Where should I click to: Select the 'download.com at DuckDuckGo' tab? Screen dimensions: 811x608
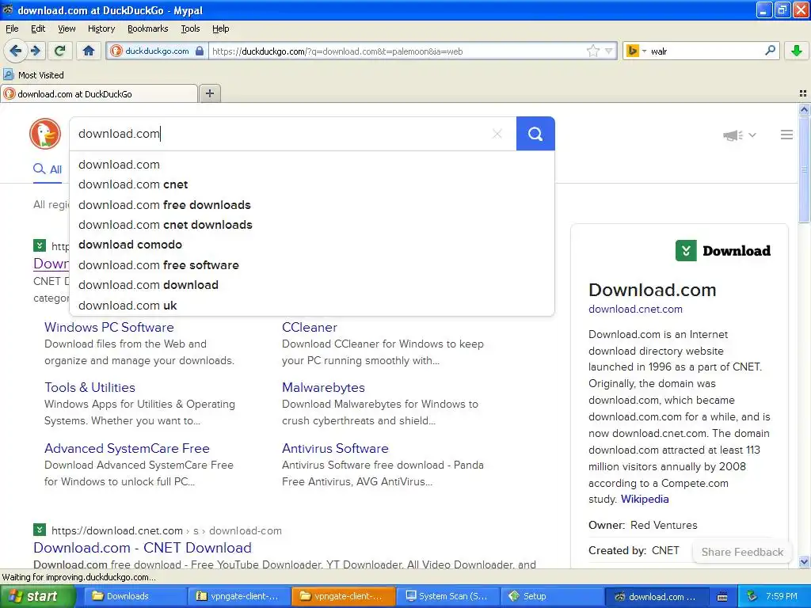tap(99, 93)
